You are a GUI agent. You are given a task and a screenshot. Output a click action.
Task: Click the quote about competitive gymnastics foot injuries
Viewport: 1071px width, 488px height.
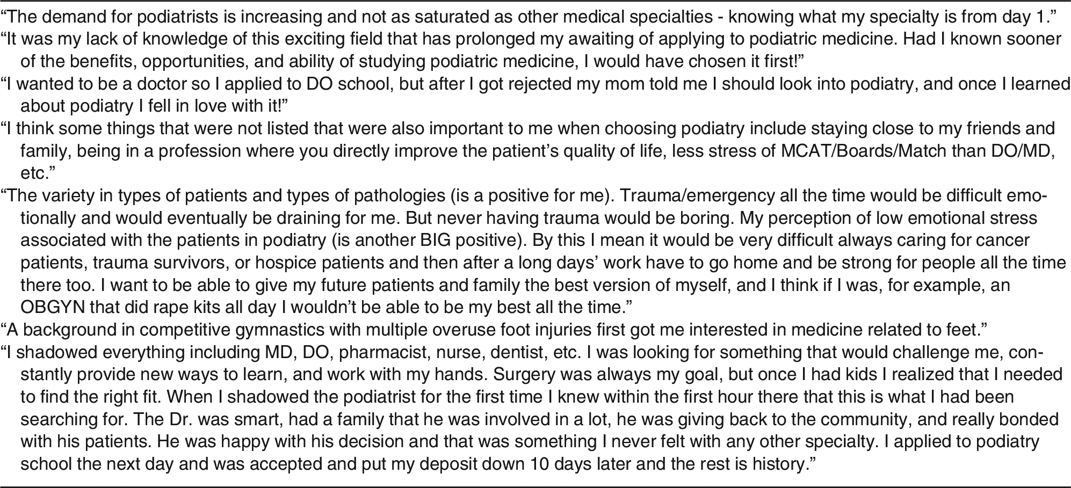[x=494, y=330]
